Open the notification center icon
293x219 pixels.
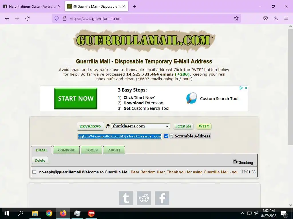pos(284,213)
